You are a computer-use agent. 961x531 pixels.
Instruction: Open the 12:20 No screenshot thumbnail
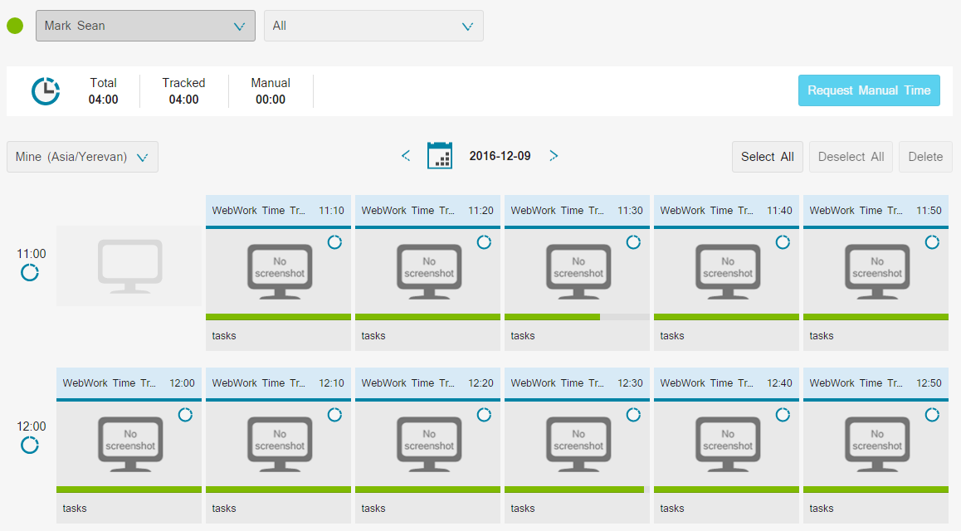[x=429, y=444]
